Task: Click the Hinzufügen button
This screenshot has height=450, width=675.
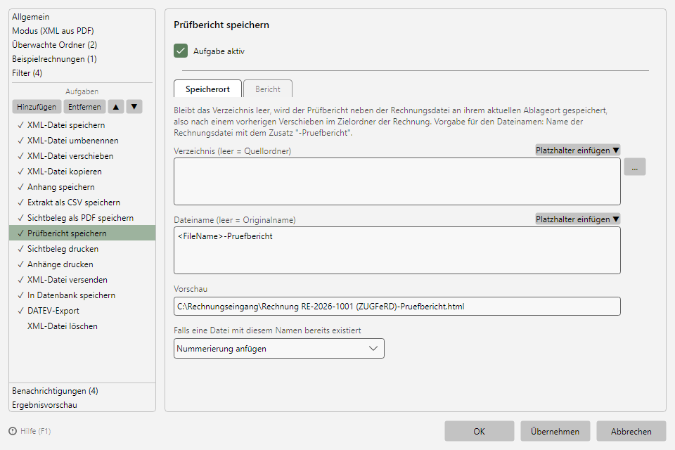Action: [37, 107]
